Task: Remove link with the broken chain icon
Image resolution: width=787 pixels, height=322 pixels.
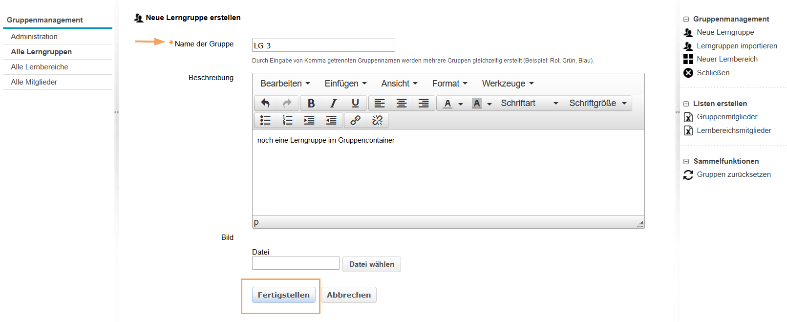Action: (x=377, y=120)
